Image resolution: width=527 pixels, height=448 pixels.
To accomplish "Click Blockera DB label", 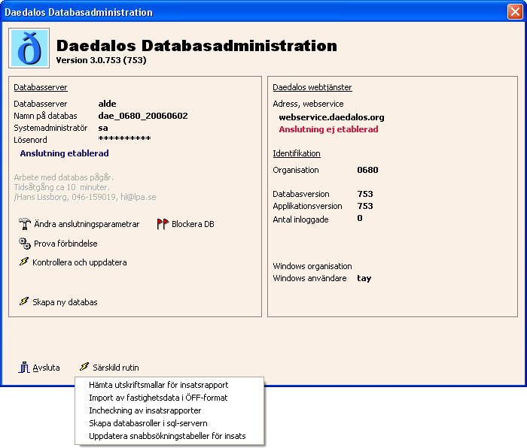I will [x=193, y=224].
